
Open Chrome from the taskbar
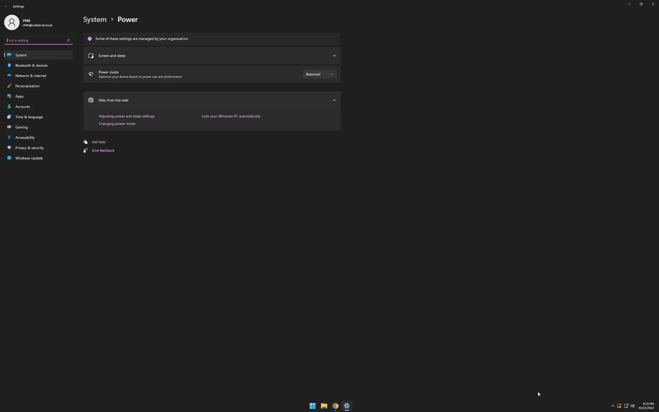335,406
